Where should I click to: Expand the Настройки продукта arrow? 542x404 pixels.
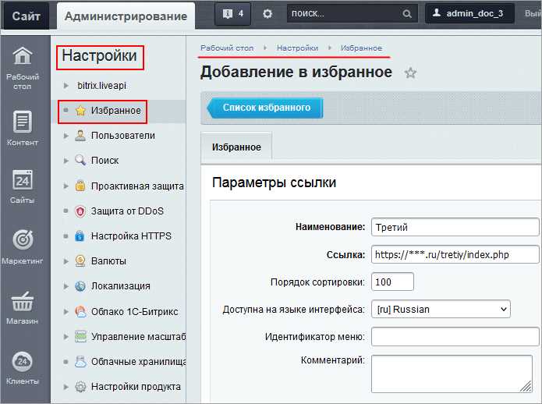[66, 387]
